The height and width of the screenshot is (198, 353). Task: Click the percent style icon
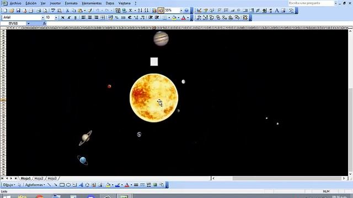click(x=117, y=18)
